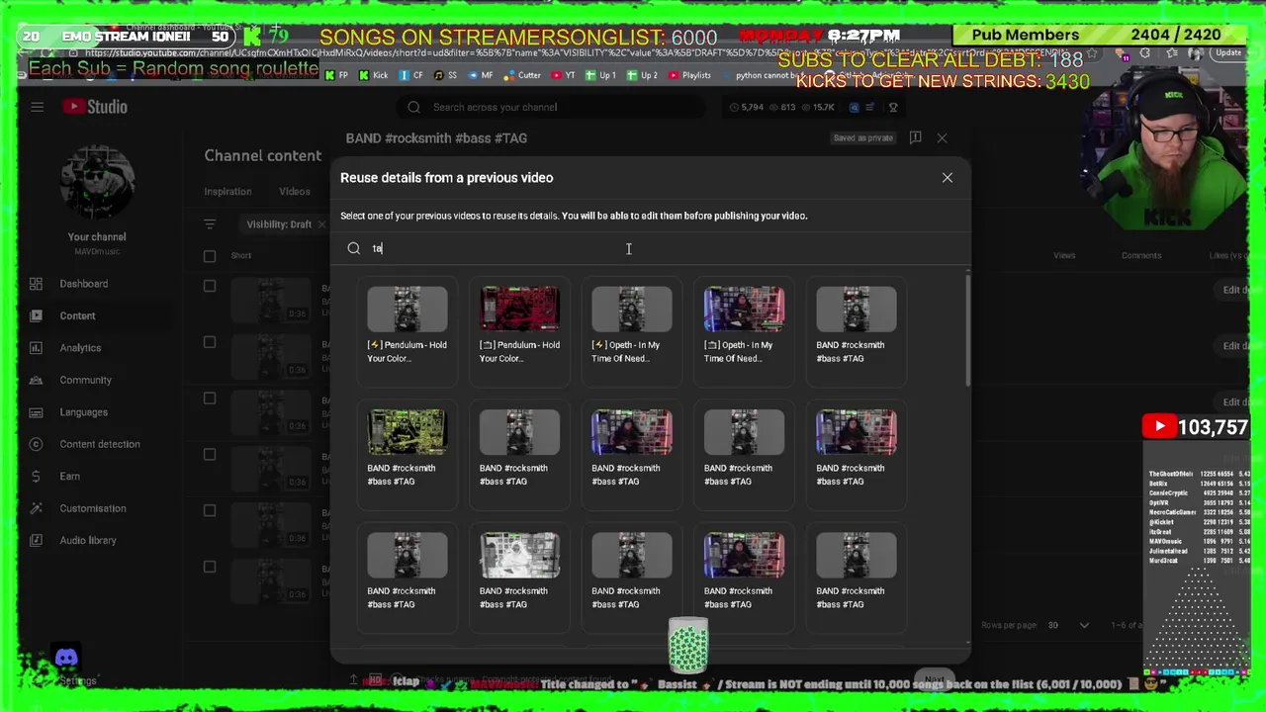Image resolution: width=1266 pixels, height=712 pixels.
Task: Open the SS bookmark
Action: pos(446,75)
